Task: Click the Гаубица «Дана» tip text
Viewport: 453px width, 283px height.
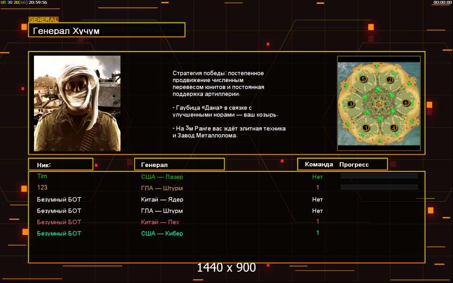Action: click(x=226, y=111)
